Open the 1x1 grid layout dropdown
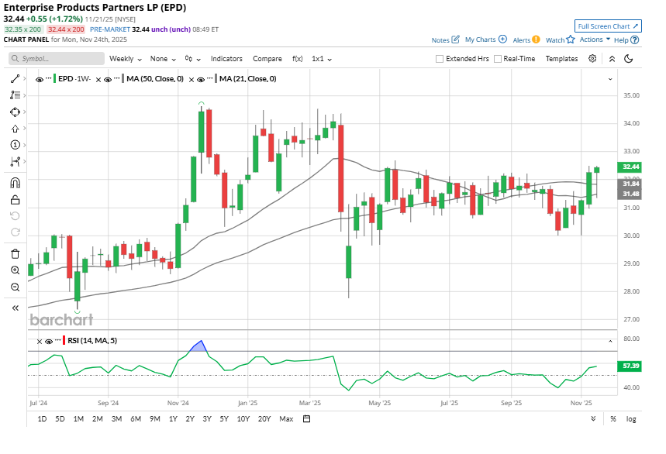This screenshot has height=454, width=666. click(x=322, y=59)
